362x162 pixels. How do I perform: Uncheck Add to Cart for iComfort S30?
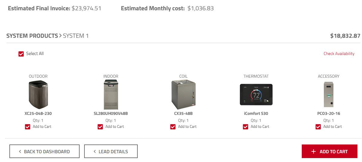[245, 127]
